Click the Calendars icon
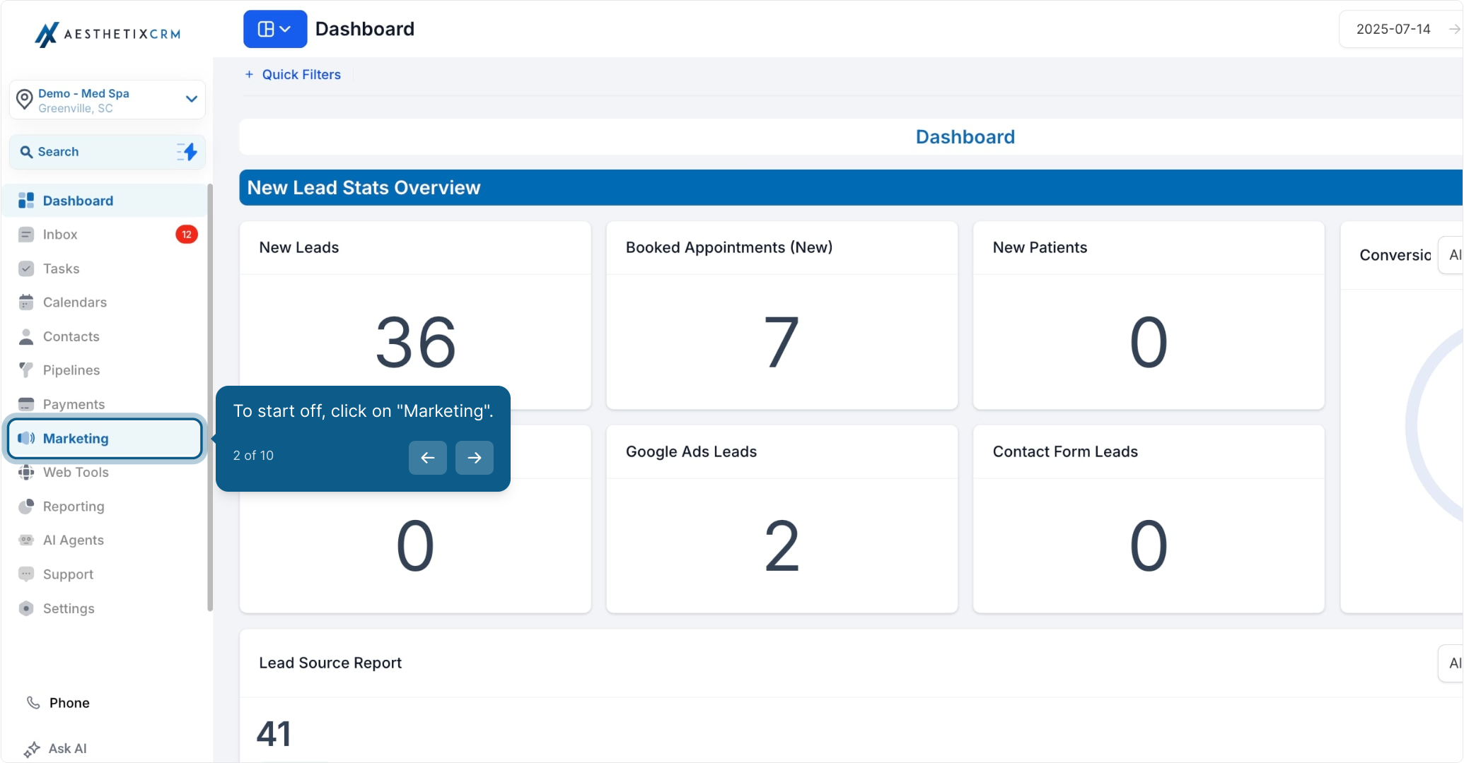Screen dimensions: 1464x763 coord(26,302)
